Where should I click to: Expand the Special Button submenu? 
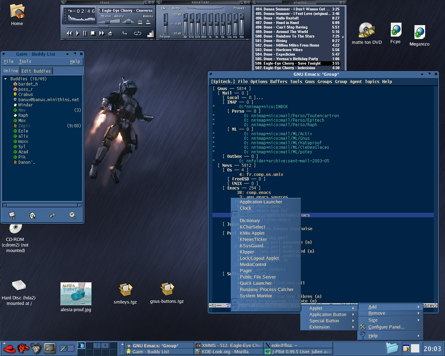tap(329, 321)
